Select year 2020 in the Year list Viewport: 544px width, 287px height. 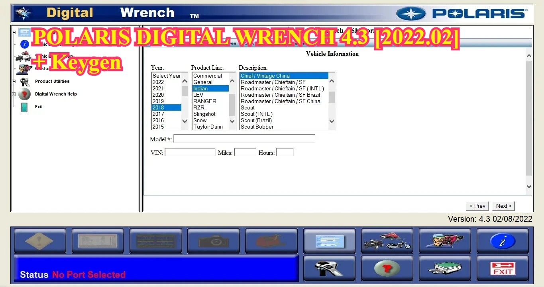[167, 95]
